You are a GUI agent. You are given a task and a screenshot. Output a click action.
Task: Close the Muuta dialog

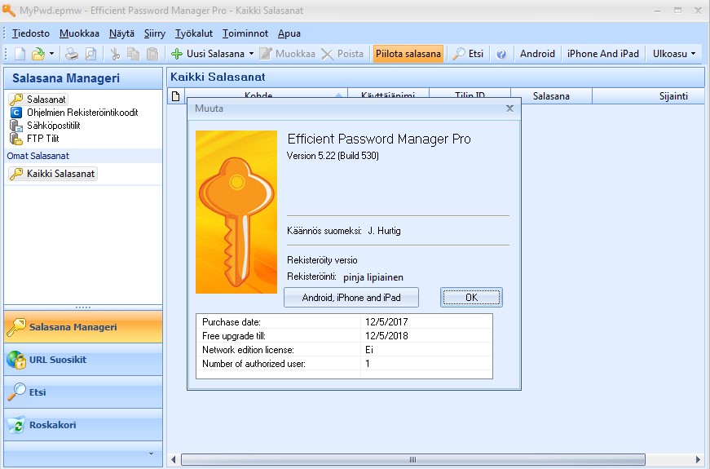509,108
